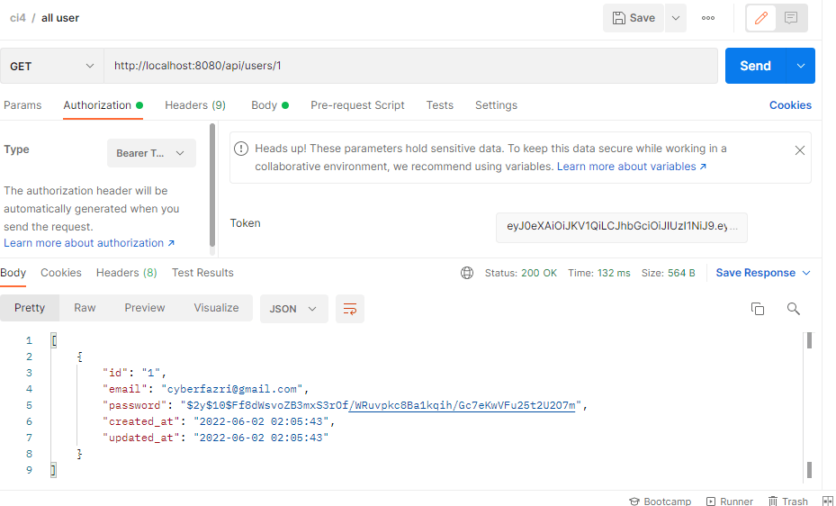
Task: Click the Status 200 OK text
Action: [520, 273]
